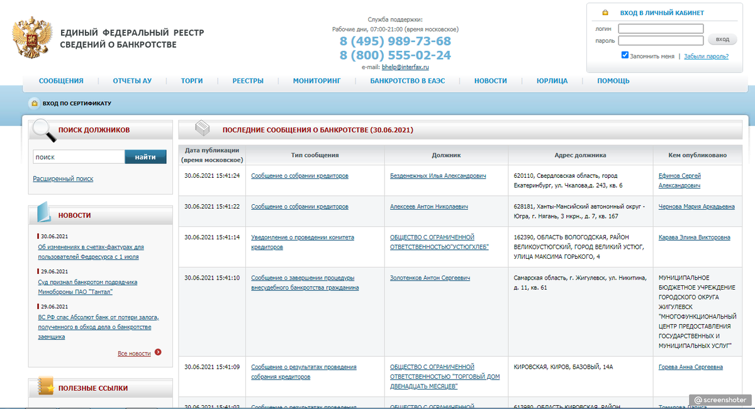Image resolution: width=755 pixels, height=409 pixels.
Task: Open the ТОРГИ menu
Action: [192, 81]
